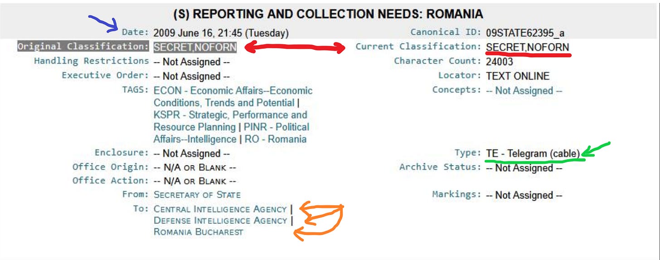This screenshot has width=660, height=260.
Task: Click the Handling Restrictions label
Action: (x=91, y=61)
